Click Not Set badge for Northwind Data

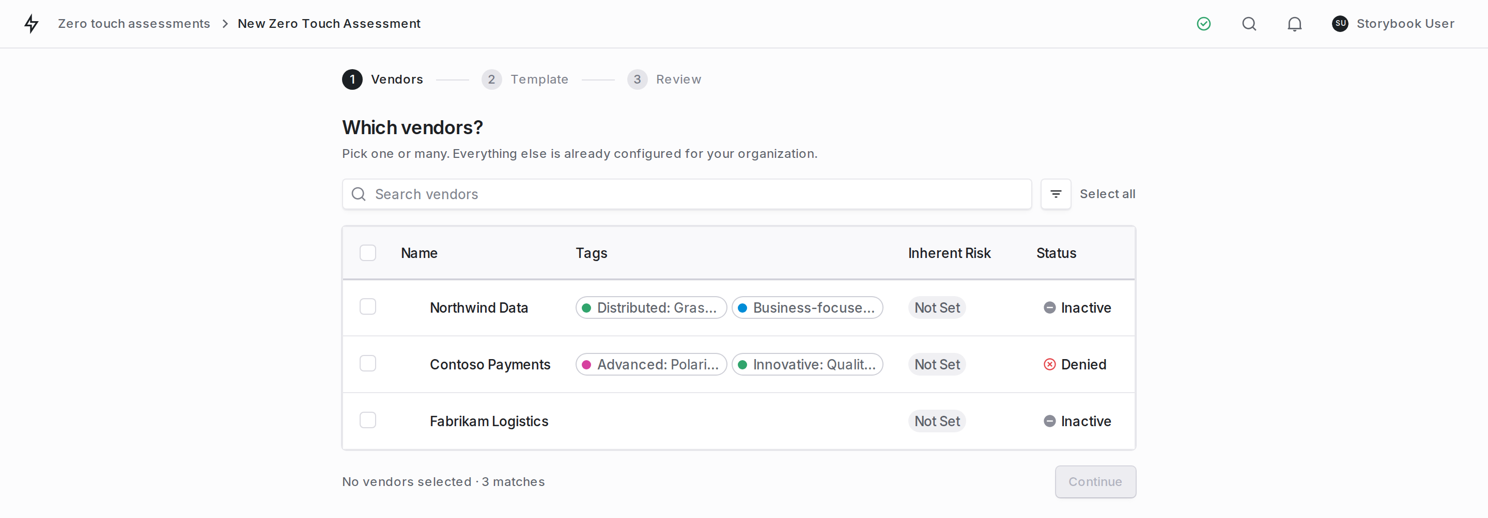point(936,307)
